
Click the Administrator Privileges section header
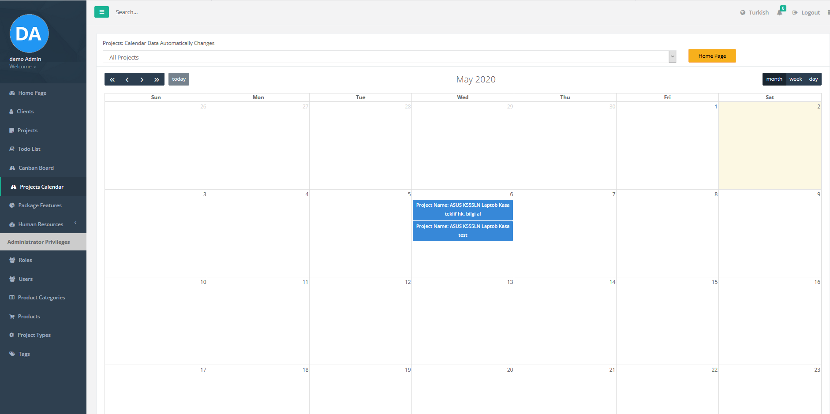(43, 242)
